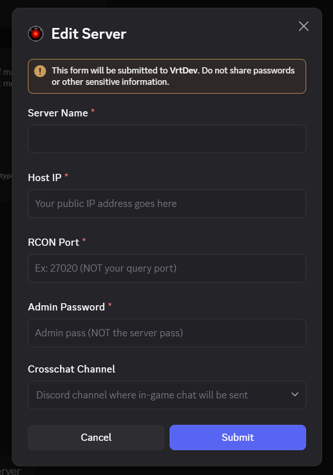333x475 pixels.
Task: Click the bot avatar icon beside Edit Server
Action: pos(35,34)
